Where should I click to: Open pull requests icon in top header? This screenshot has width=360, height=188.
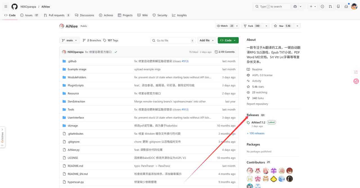(x=330, y=6)
